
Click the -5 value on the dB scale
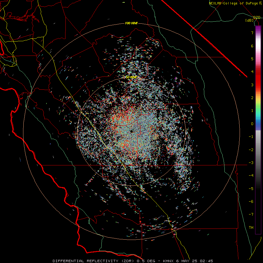pos(251,189)
